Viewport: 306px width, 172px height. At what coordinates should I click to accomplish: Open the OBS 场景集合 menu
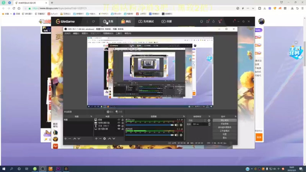coord(108,34)
